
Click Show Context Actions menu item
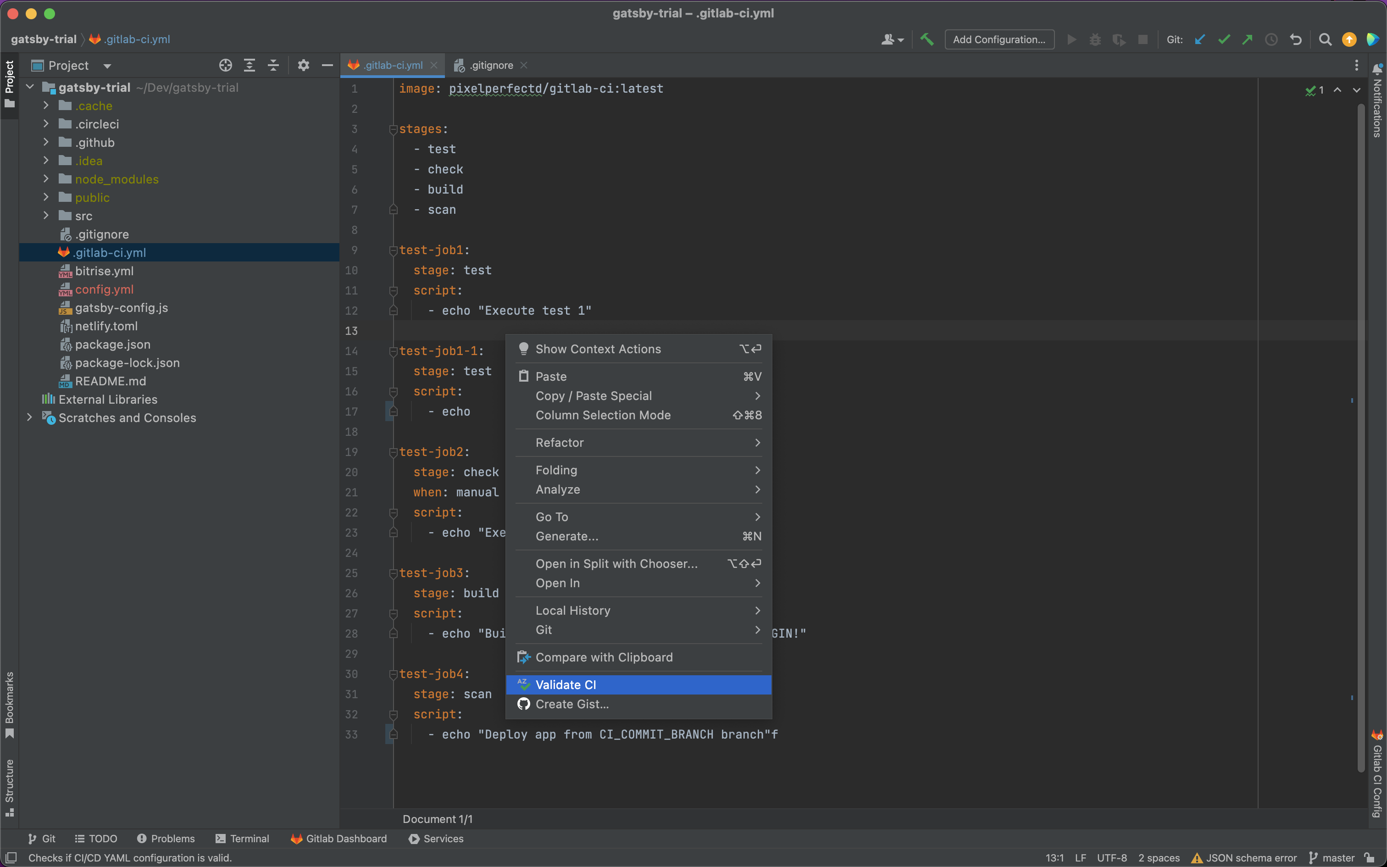pyautogui.click(x=638, y=349)
